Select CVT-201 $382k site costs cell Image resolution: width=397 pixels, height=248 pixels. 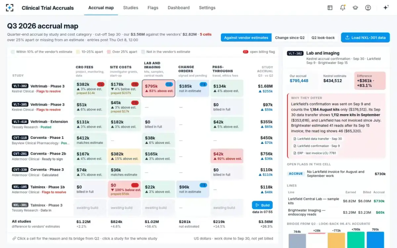(x=124, y=156)
